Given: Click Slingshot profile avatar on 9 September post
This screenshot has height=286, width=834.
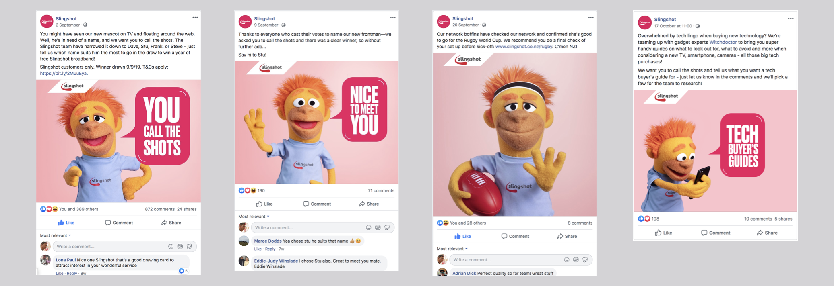Looking at the screenshot, I should (245, 22).
